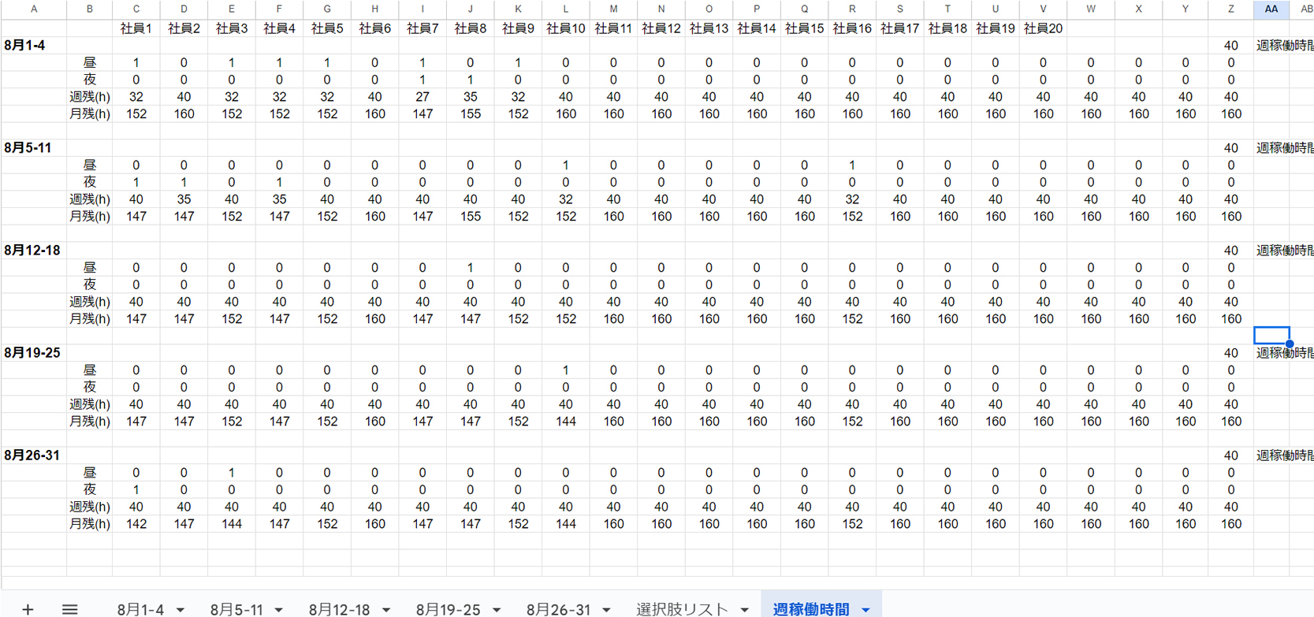Click the 社員15 header cell
Viewport: 1314px width, 617px height.
pyautogui.click(x=804, y=28)
